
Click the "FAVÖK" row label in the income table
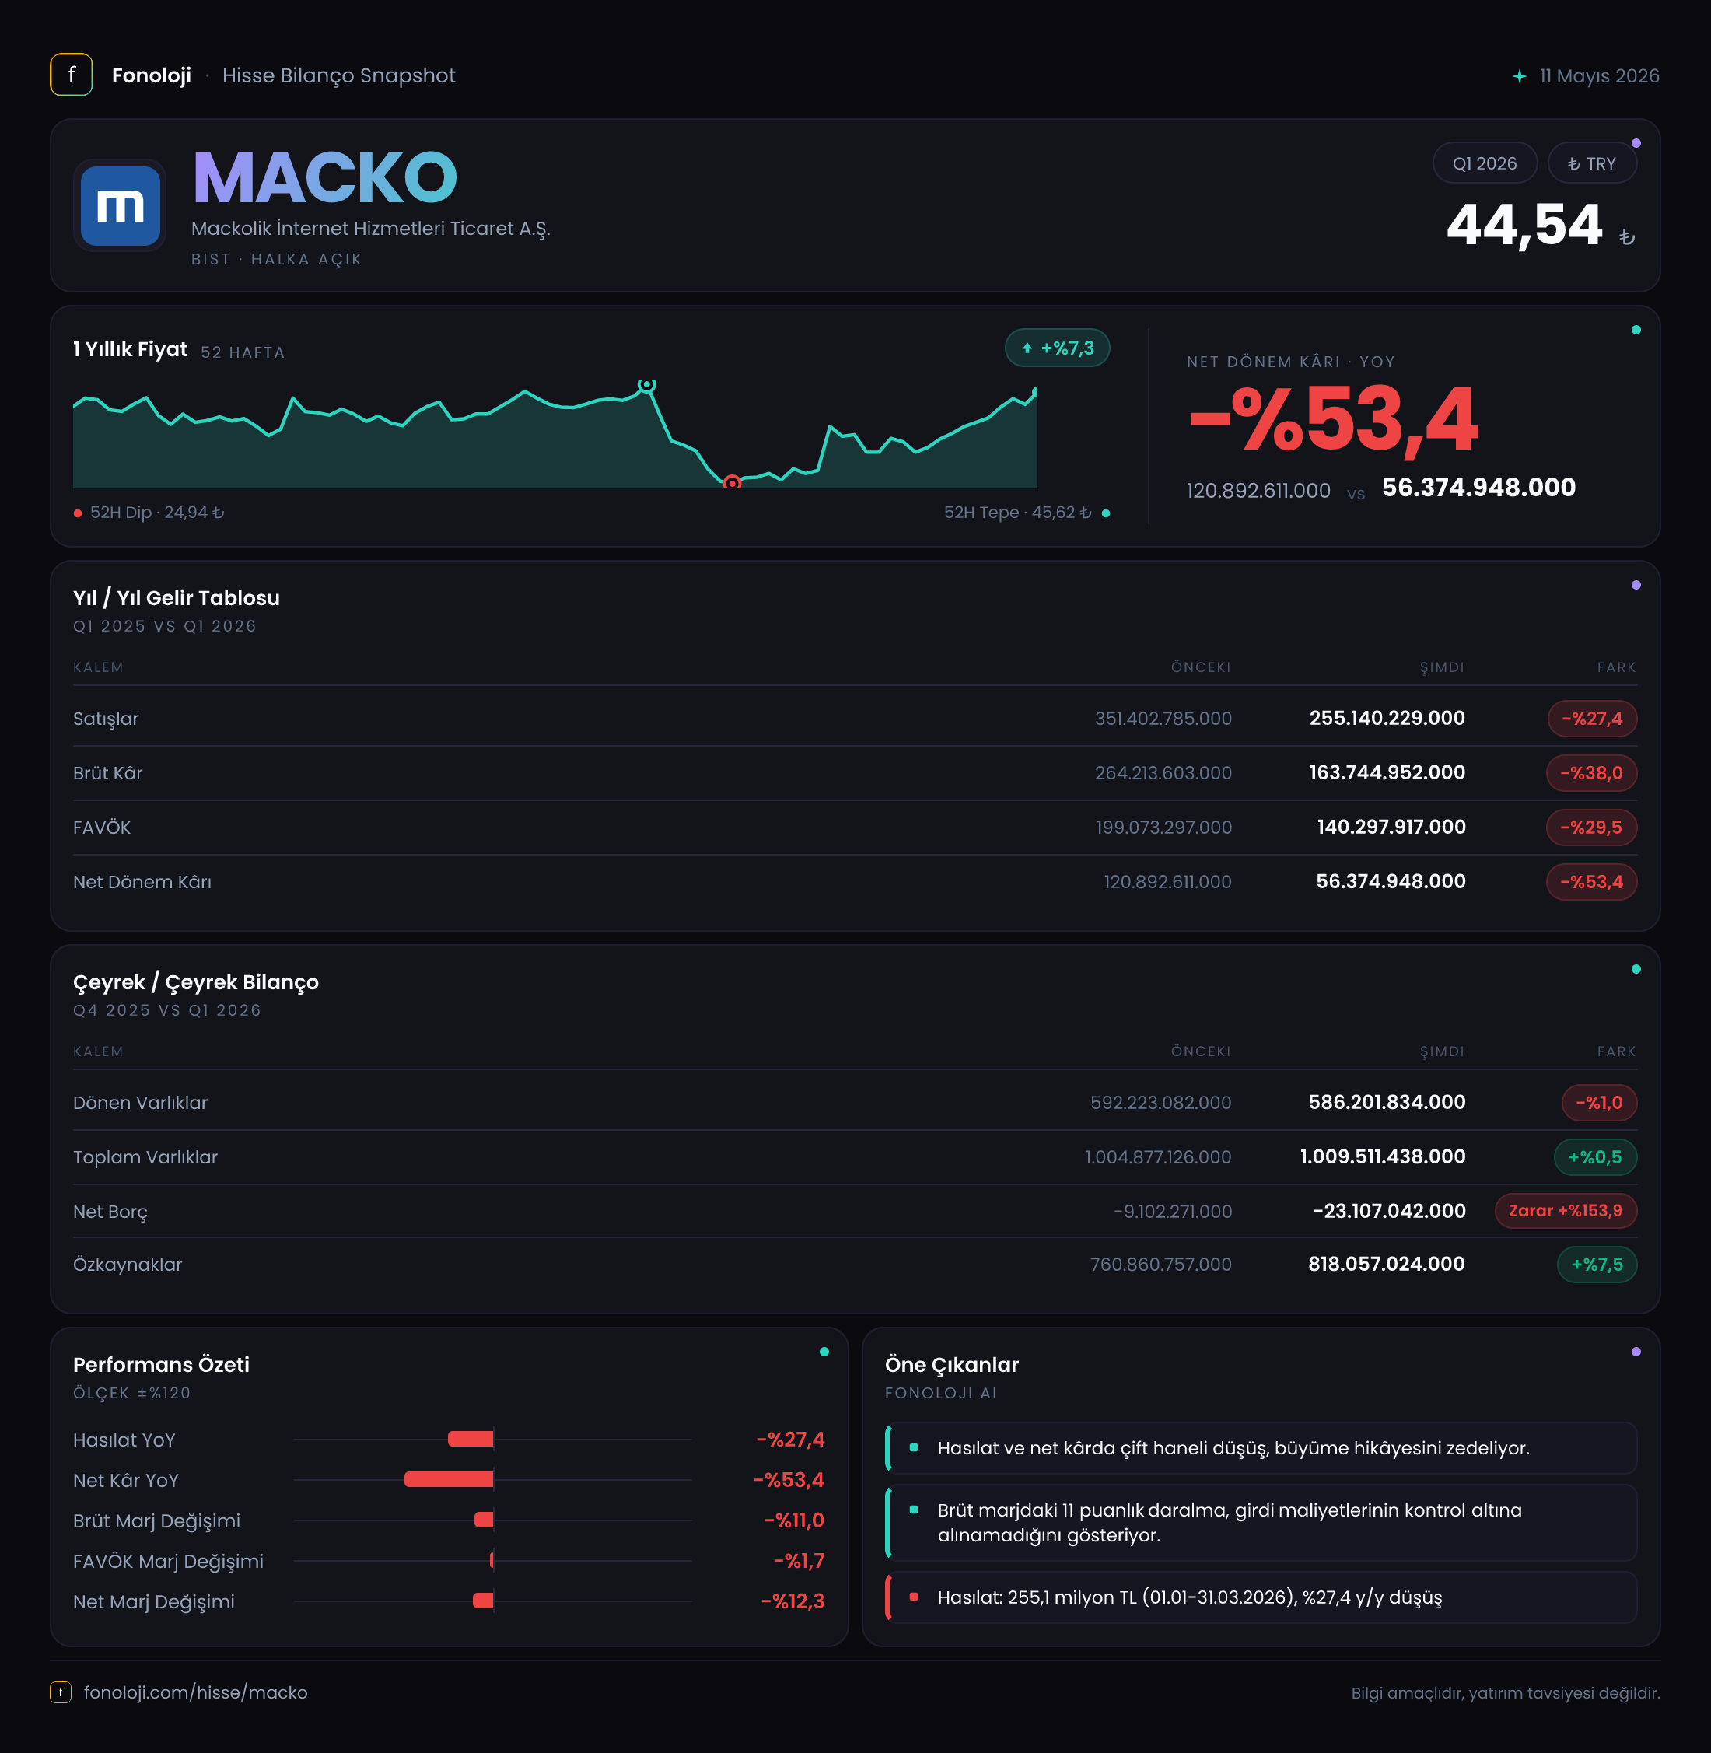tap(102, 828)
